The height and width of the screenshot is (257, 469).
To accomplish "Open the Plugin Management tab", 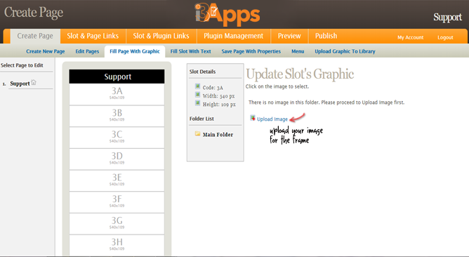I will [x=233, y=36].
